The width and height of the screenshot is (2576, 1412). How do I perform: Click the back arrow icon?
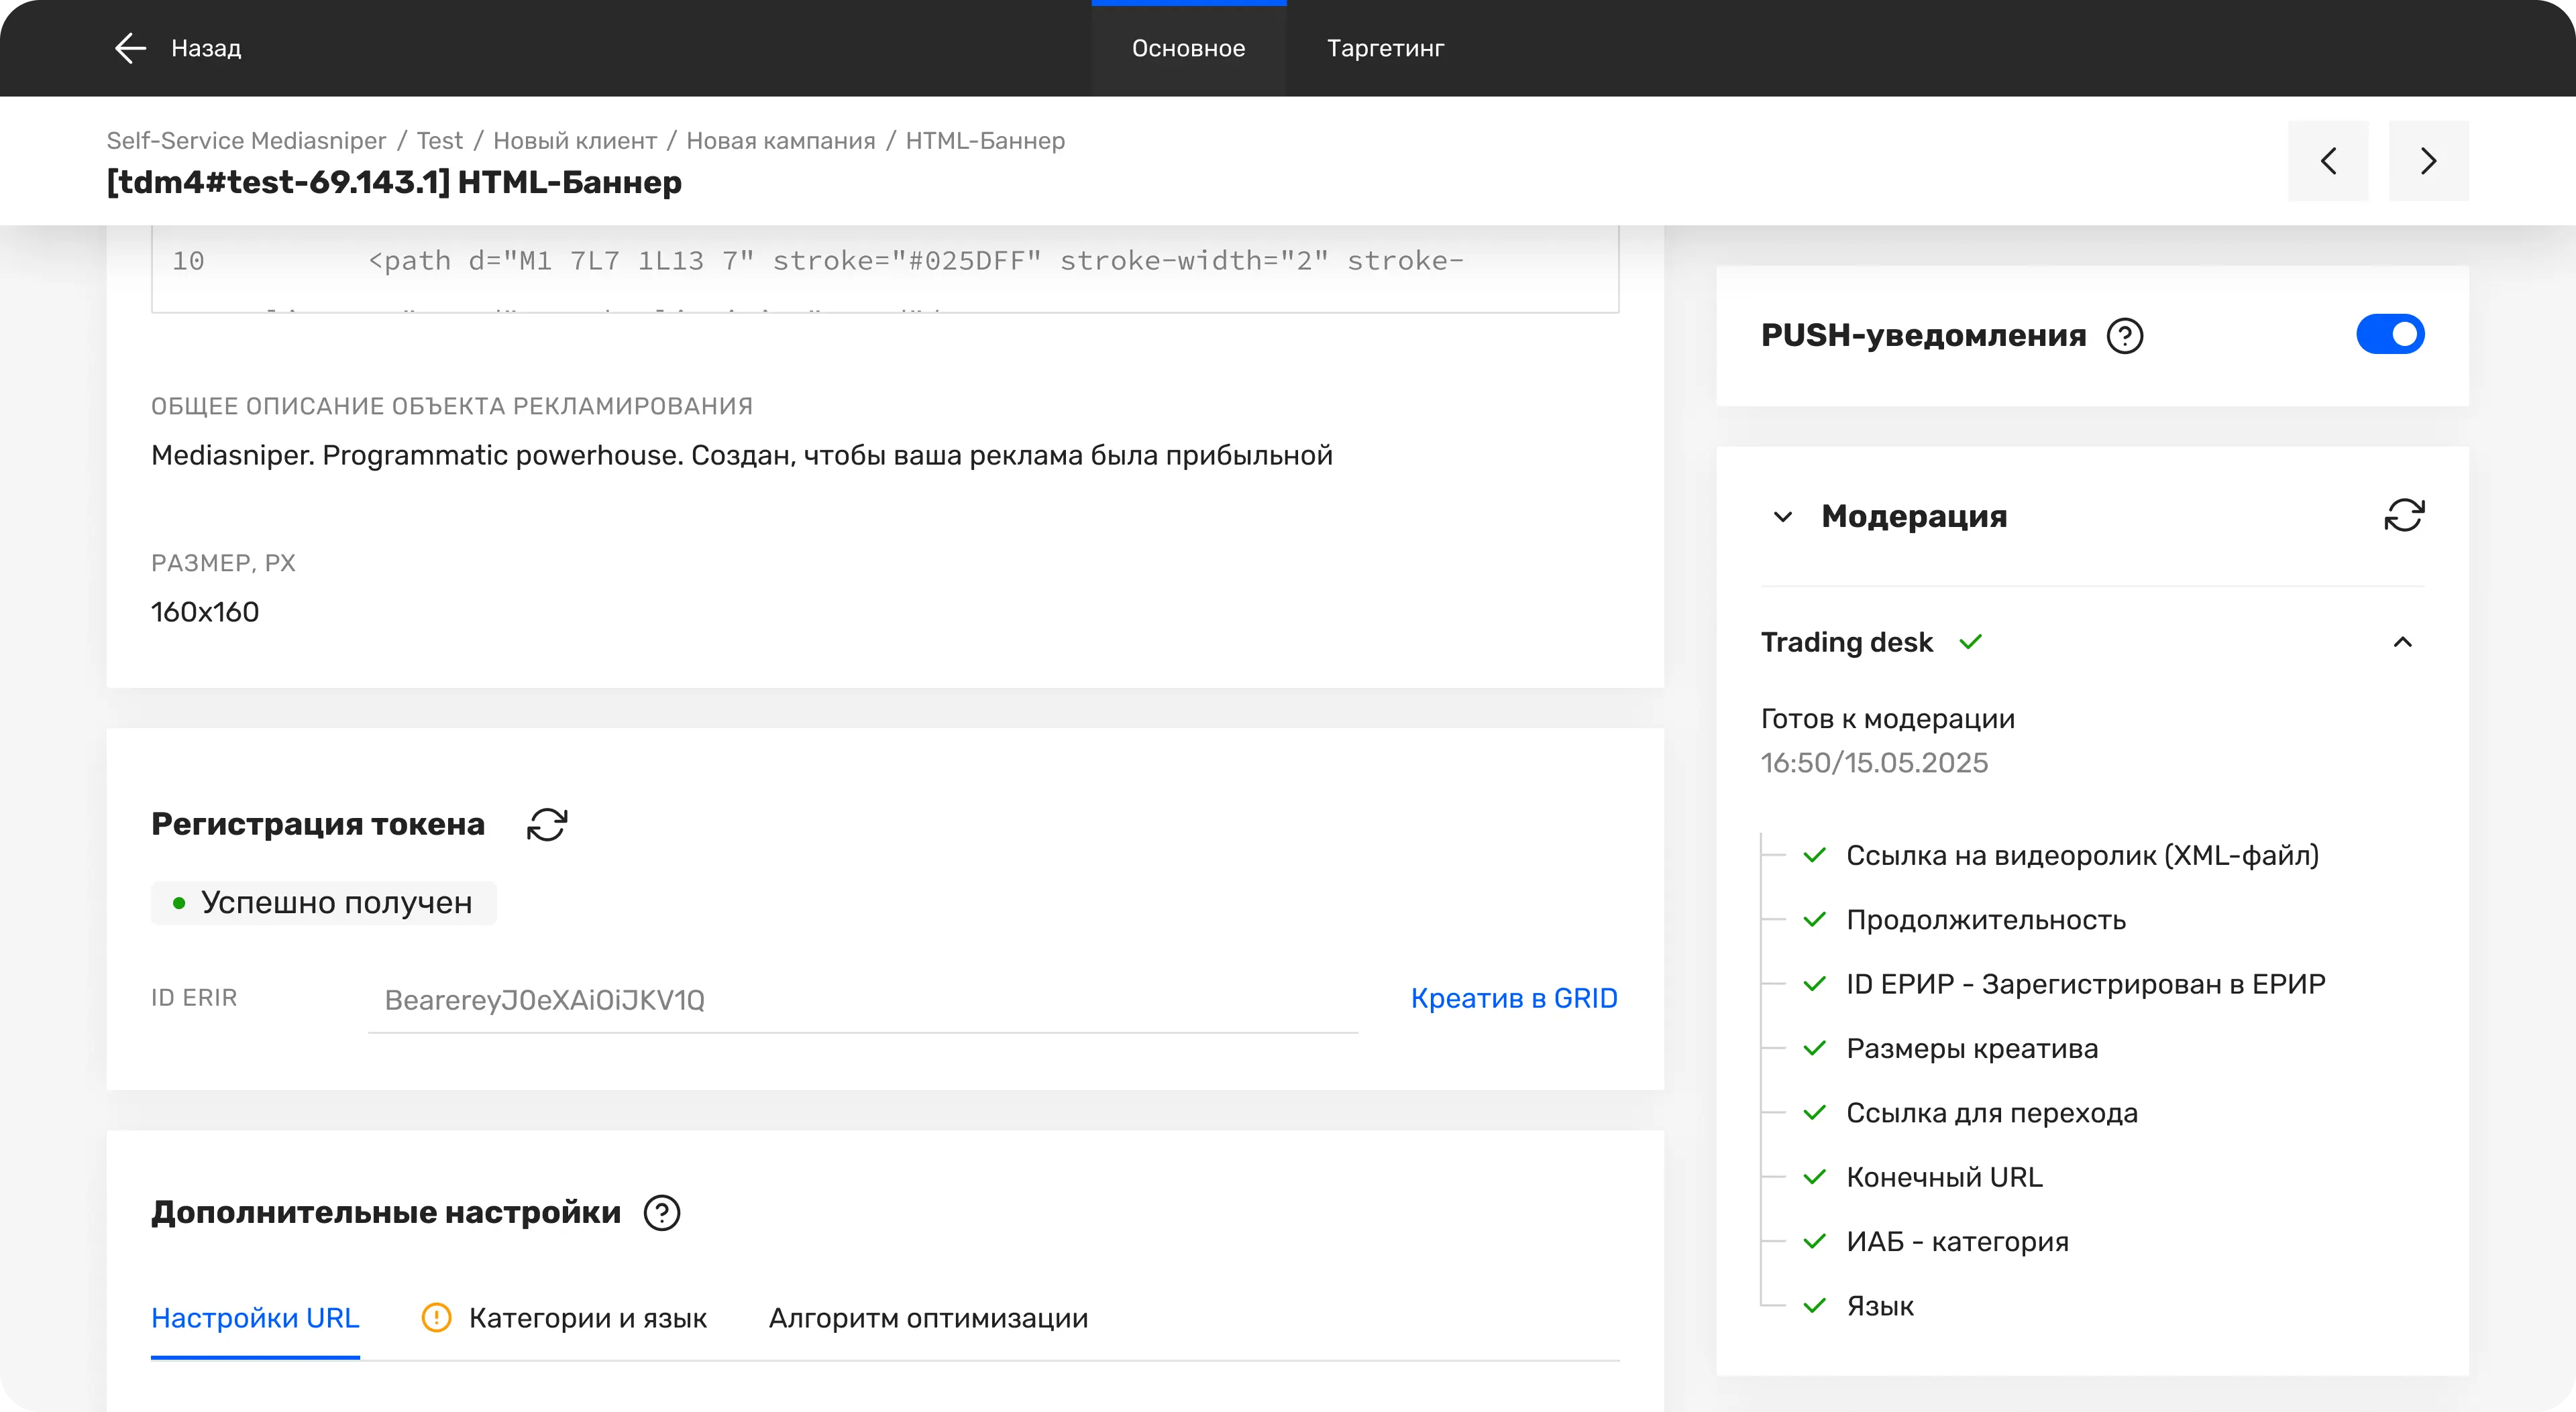point(130,48)
